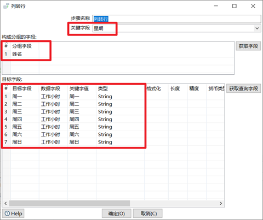Screen dimensions: 263x220
Task: Click the 列转行 window title icon
Action: coord(6,6)
